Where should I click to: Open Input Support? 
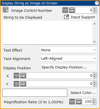[x=80, y=17]
